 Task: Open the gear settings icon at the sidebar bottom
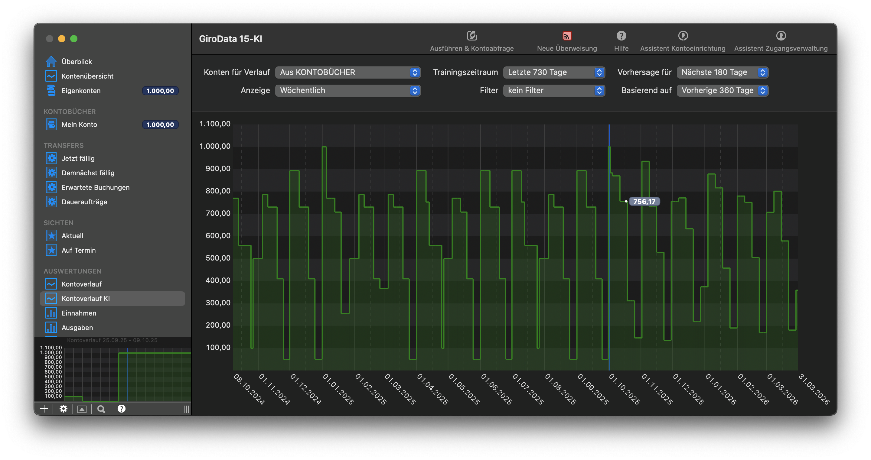point(63,409)
